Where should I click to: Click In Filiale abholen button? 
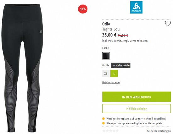click(x=137, y=109)
